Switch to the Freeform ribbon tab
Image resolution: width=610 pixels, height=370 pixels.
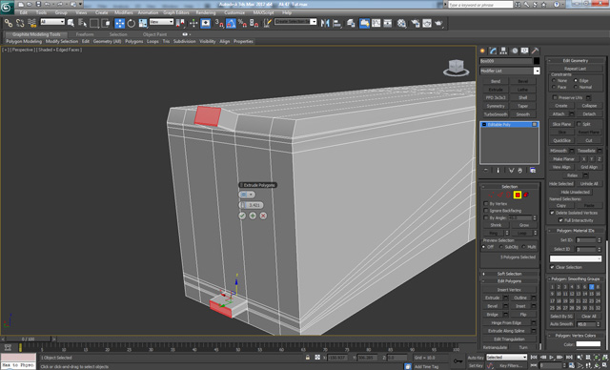pyautogui.click(x=85, y=34)
